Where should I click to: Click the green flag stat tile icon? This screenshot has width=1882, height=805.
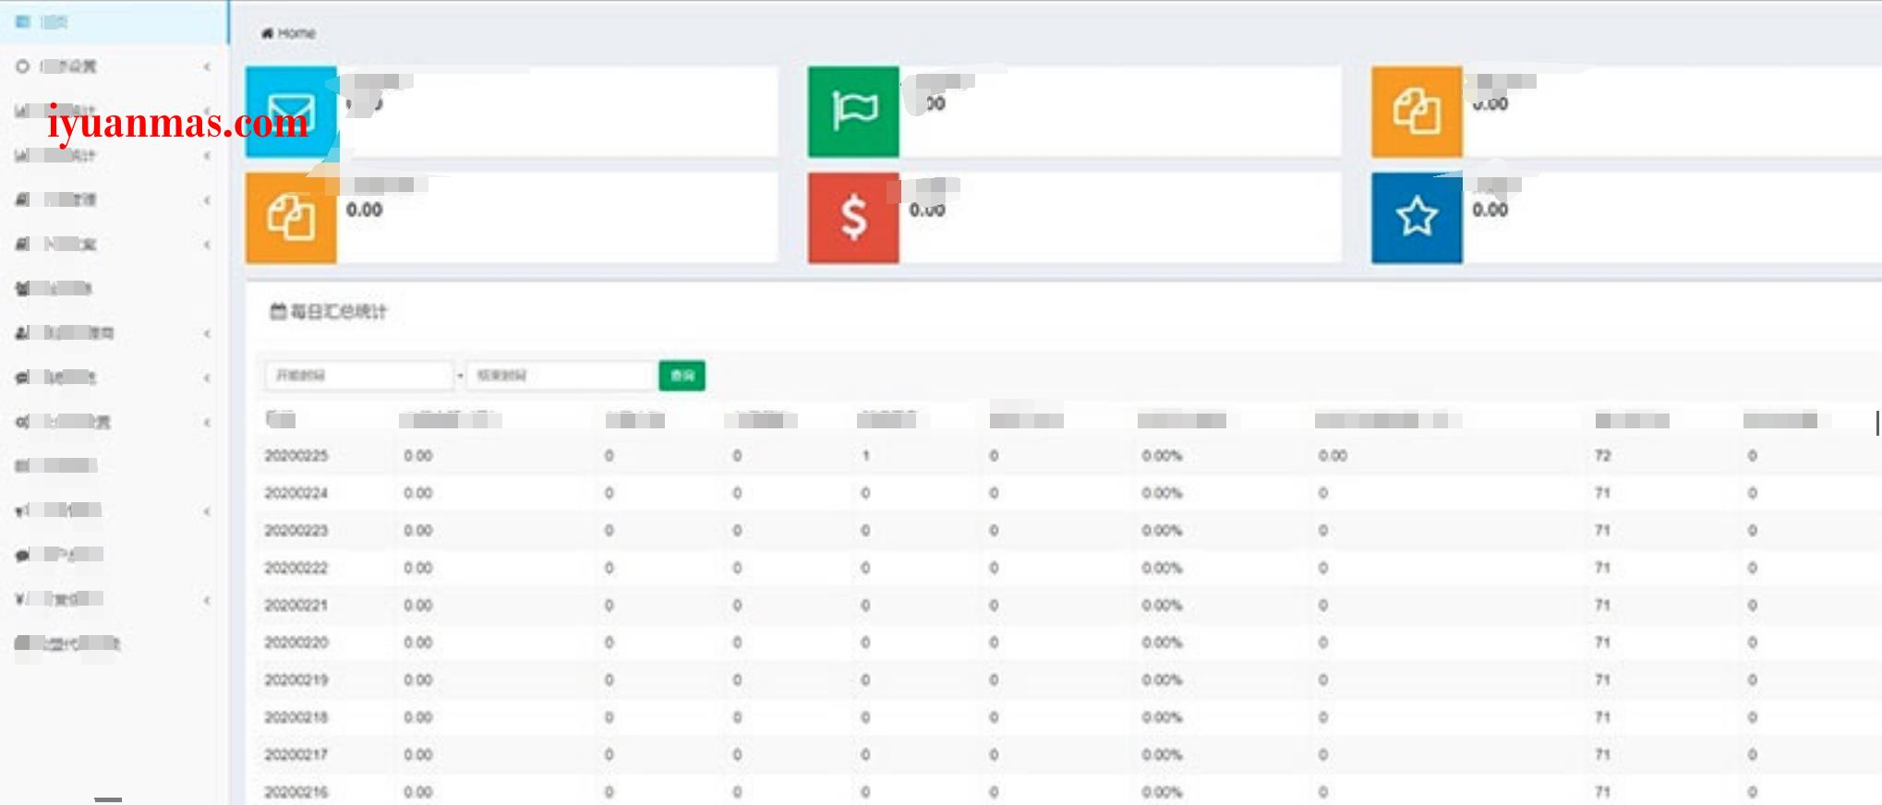point(853,112)
